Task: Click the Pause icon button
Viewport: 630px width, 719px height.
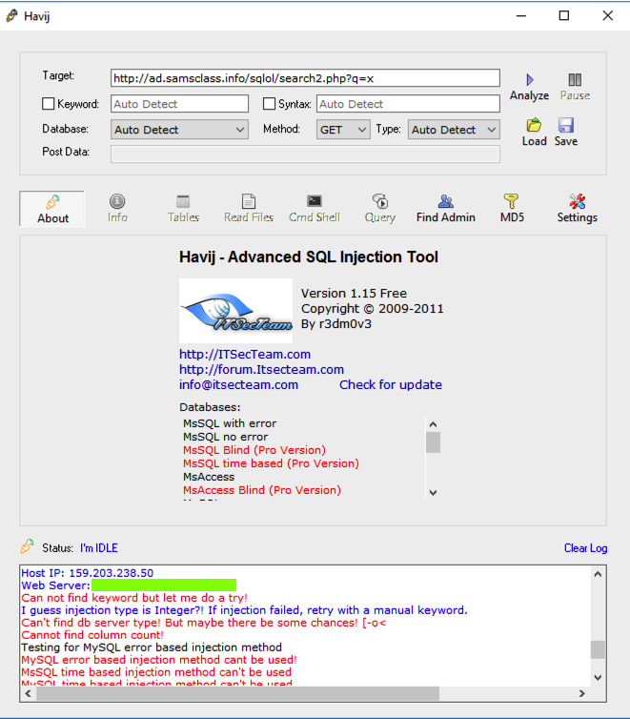Action: point(575,87)
